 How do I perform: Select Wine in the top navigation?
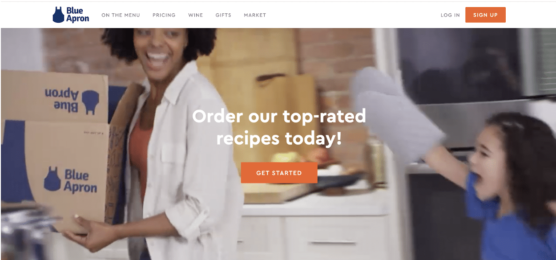[196, 15]
